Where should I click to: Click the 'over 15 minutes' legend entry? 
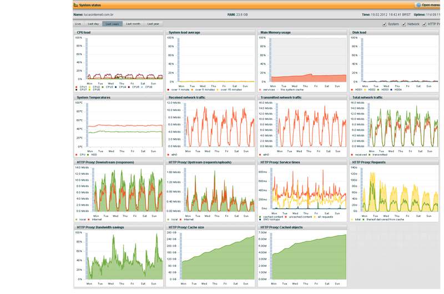pos(229,90)
